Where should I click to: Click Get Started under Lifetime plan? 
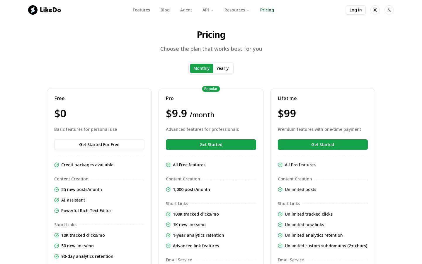323,145
